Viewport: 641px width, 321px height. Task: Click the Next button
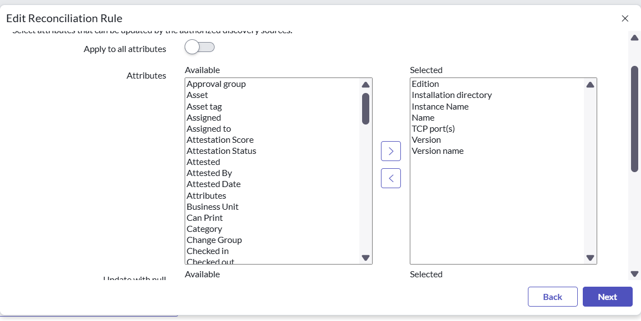[x=607, y=296]
